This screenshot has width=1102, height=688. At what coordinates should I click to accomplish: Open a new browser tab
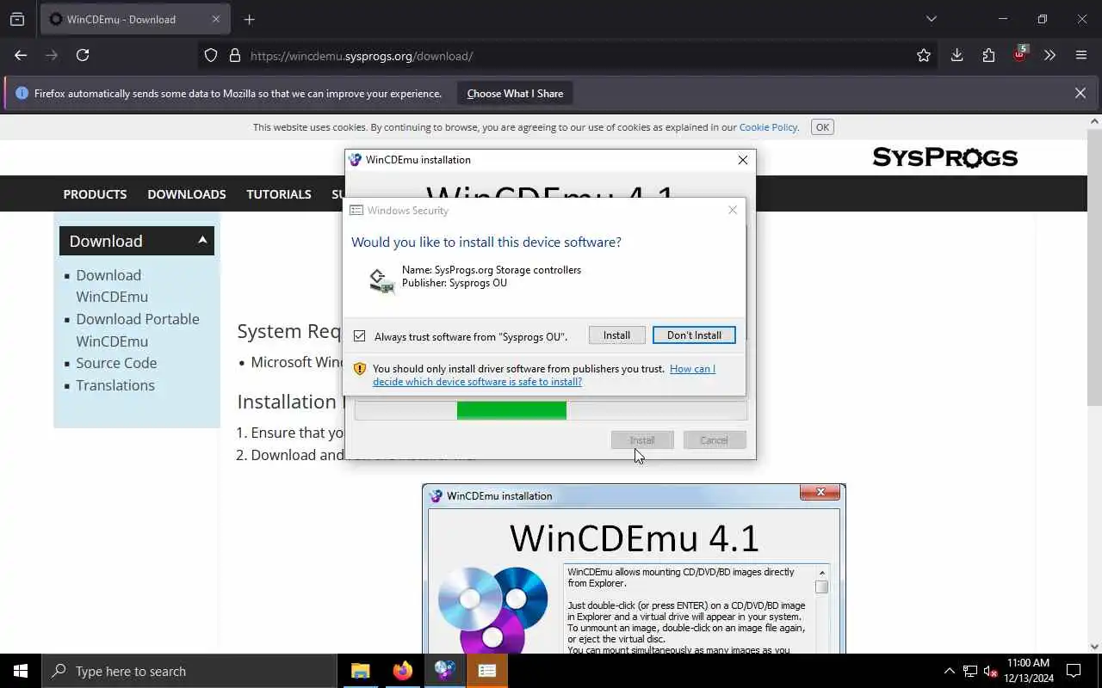click(x=250, y=19)
